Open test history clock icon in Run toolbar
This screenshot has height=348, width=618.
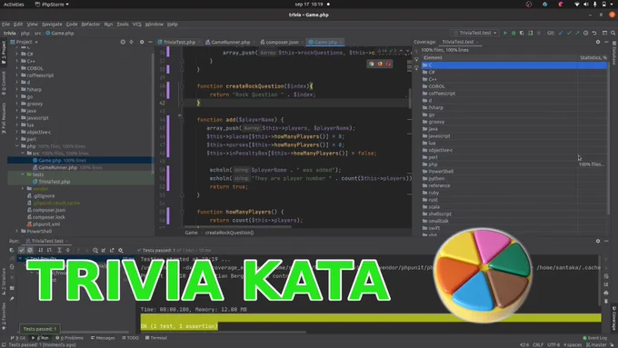pos(95,250)
